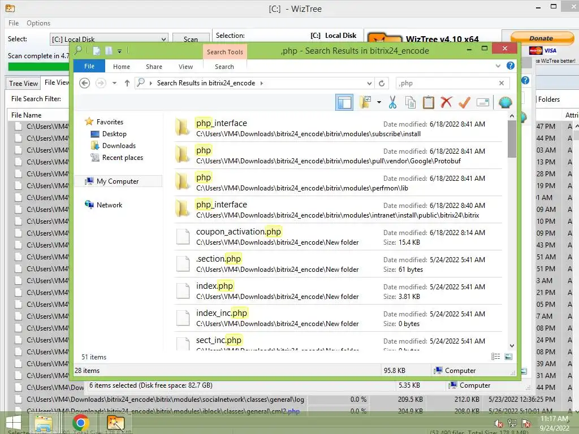Image resolution: width=579 pixels, height=434 pixels.
Task: Open WizTree Options menu
Action: click(x=38, y=23)
